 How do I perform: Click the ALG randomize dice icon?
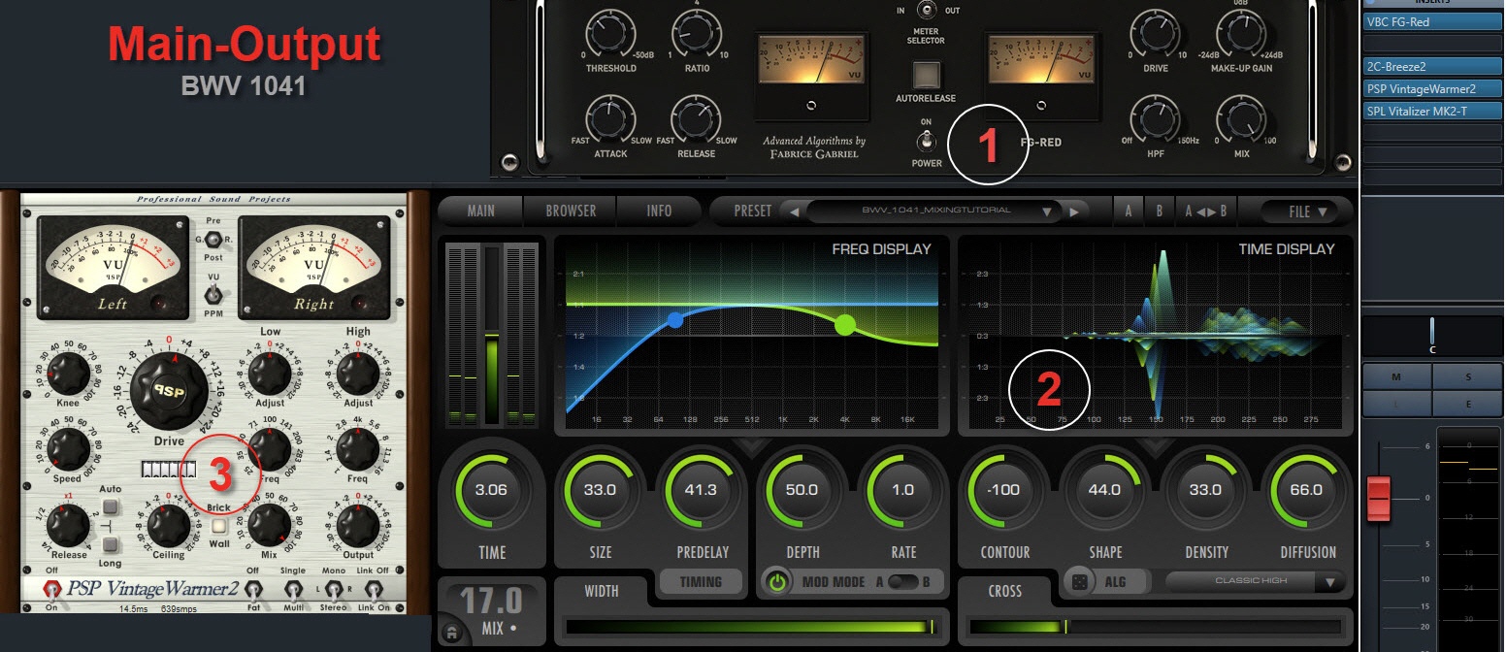pos(1078,582)
